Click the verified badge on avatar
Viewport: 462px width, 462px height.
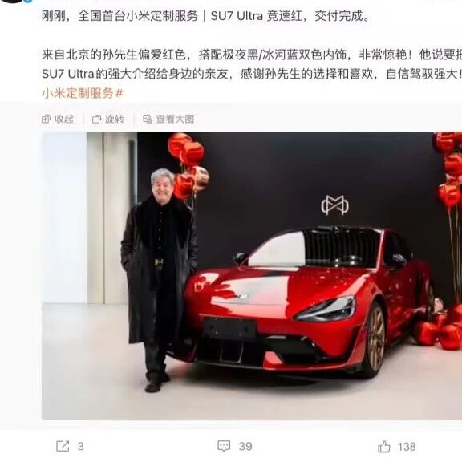pyautogui.click(x=28, y=1)
